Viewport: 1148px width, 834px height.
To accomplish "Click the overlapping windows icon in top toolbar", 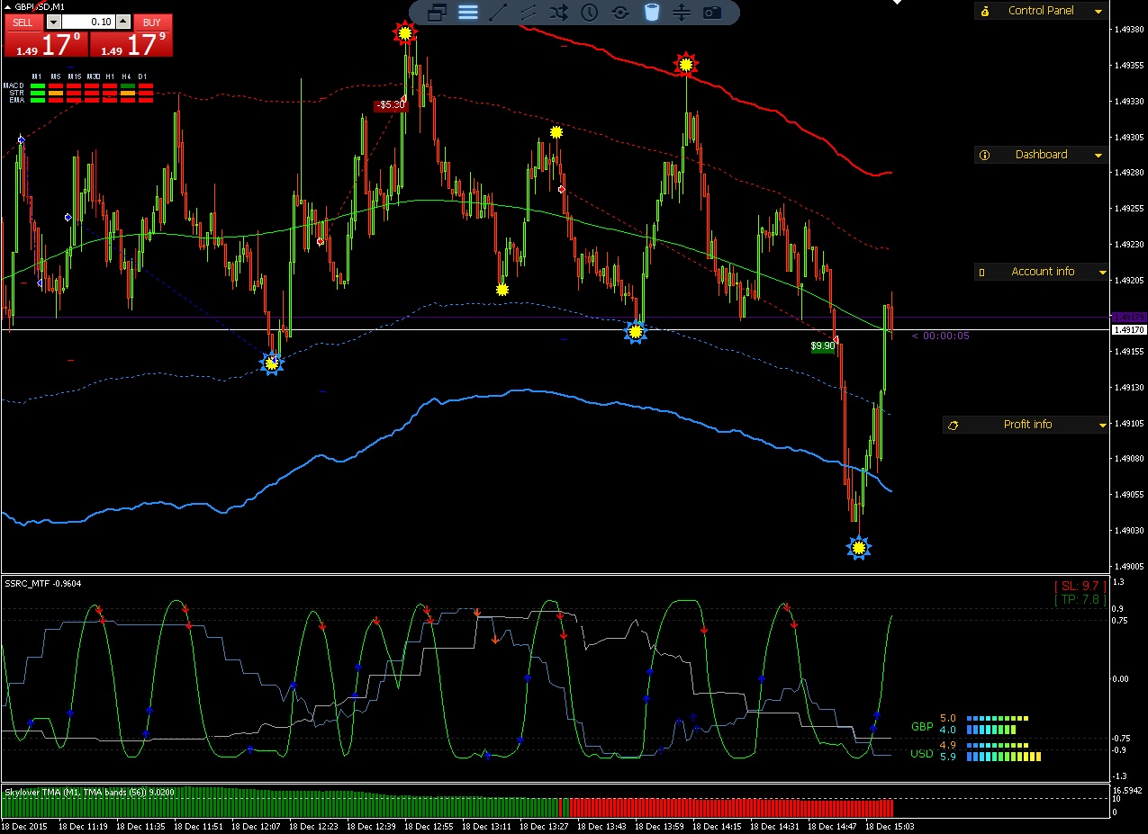I will point(438,13).
